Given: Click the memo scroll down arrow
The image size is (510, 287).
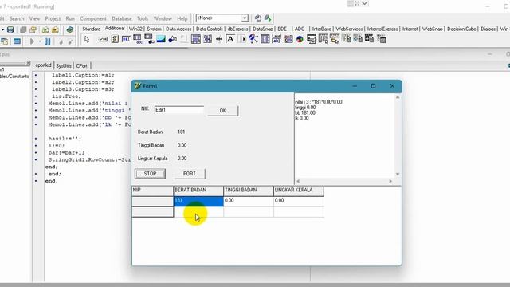Looking at the screenshot, I should click(x=398, y=174).
